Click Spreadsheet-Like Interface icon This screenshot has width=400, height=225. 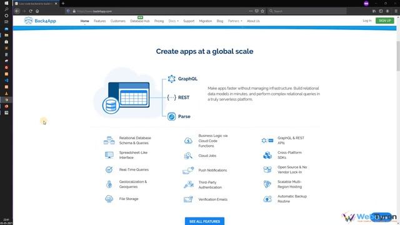point(109,155)
